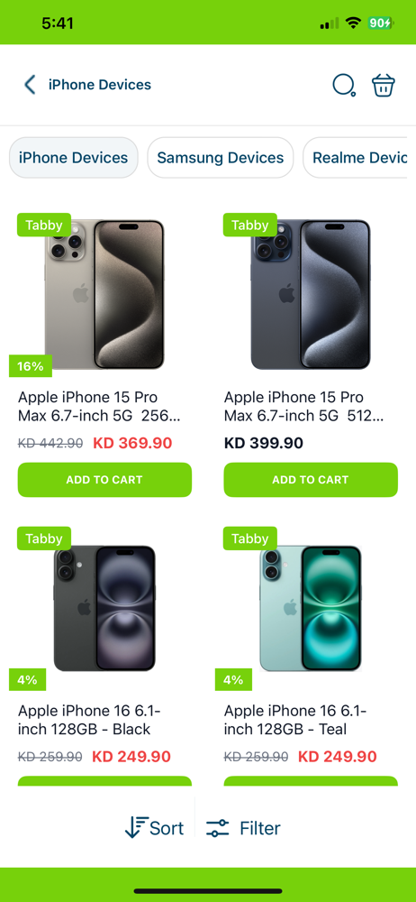Tap the 16% discount badge

[x=31, y=366]
